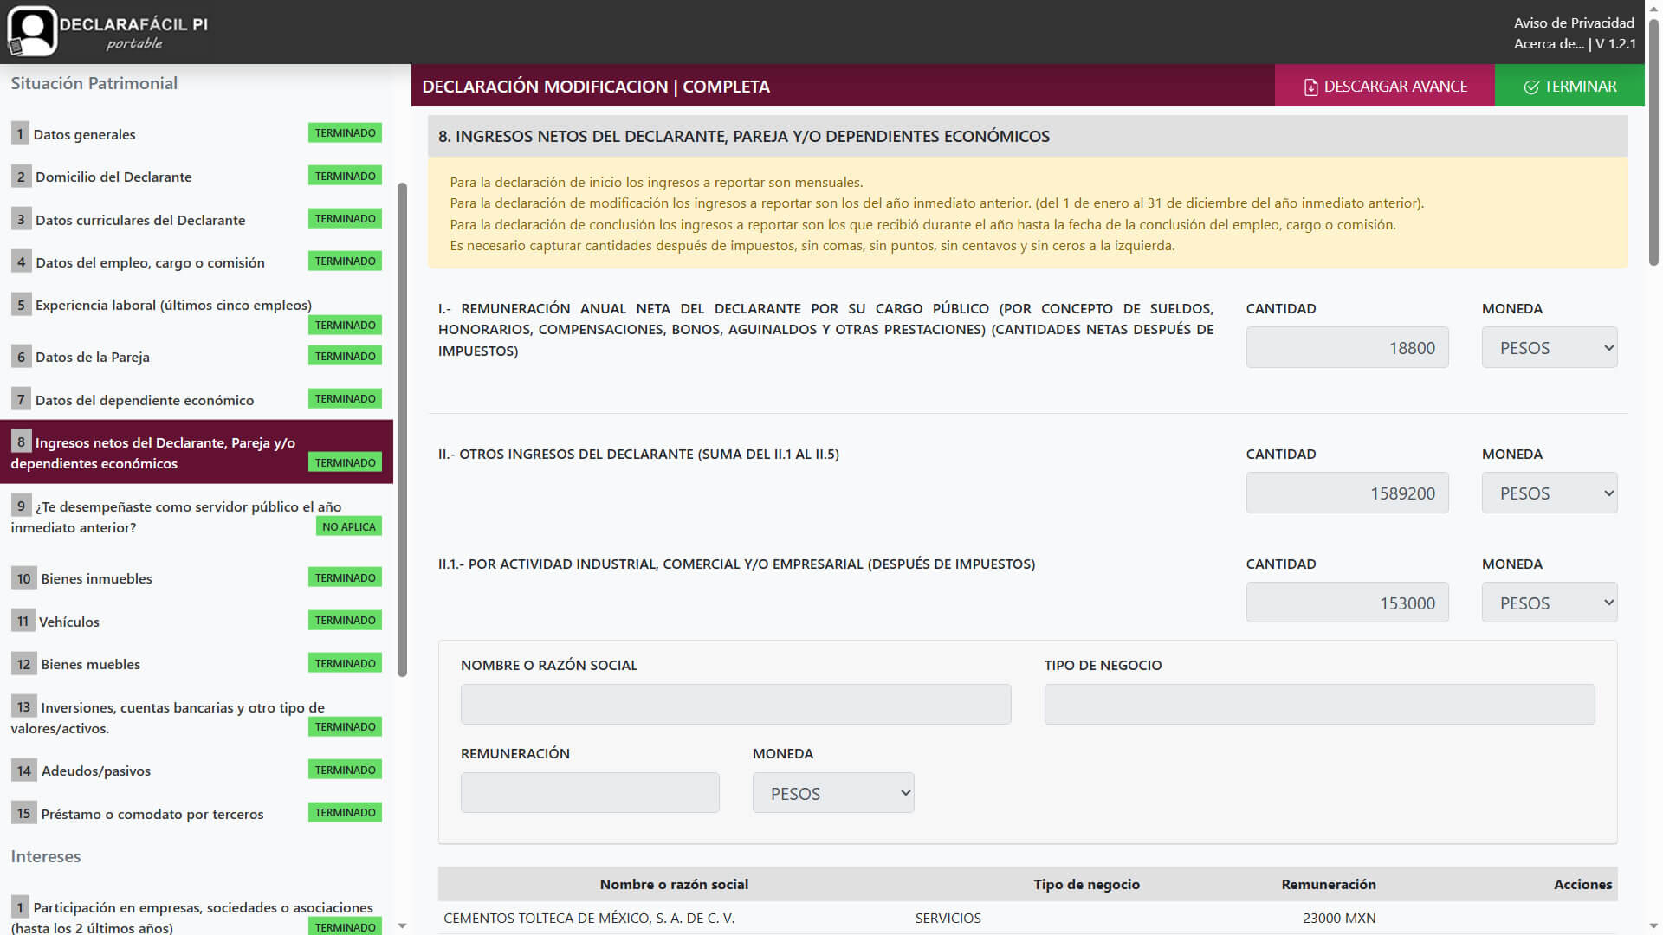Open the Acerca de... link
The image size is (1663, 935).
click(1549, 43)
